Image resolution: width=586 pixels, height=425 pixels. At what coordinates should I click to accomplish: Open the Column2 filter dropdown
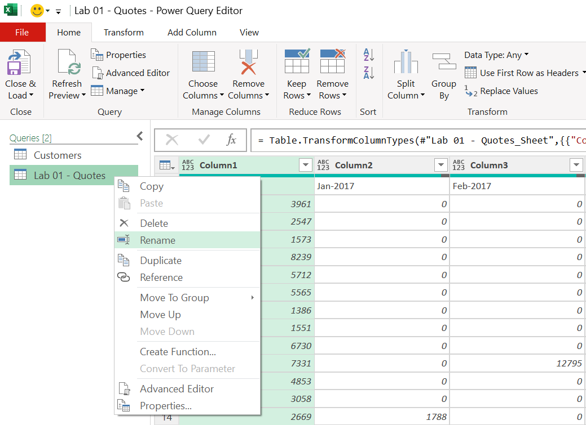point(441,165)
